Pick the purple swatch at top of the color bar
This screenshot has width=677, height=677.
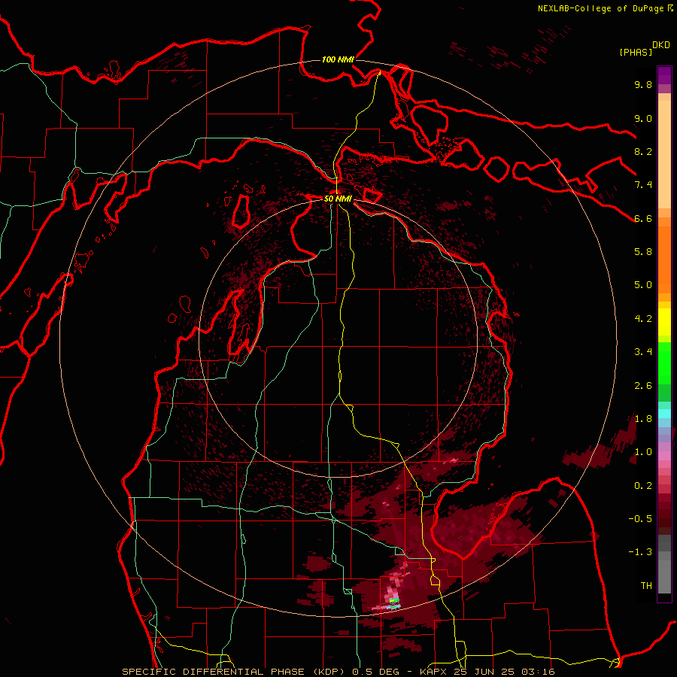664,75
